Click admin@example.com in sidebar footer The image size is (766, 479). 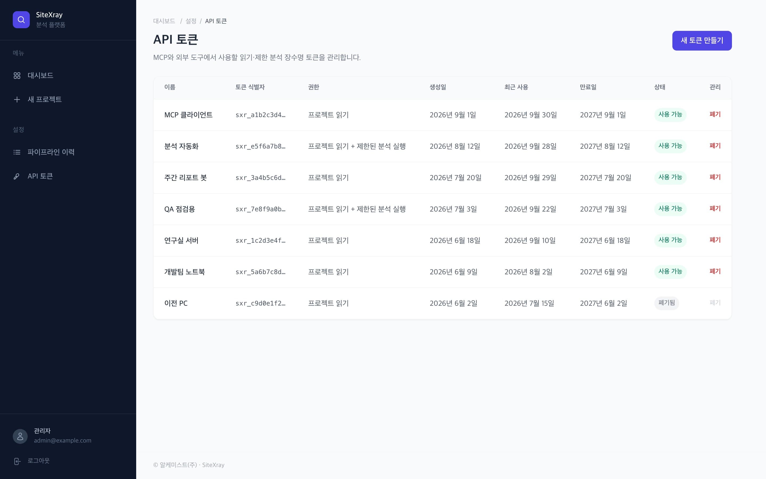coord(62,440)
